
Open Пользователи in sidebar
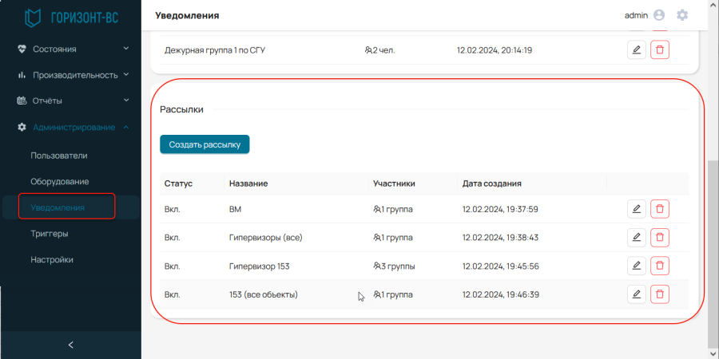tap(59, 156)
